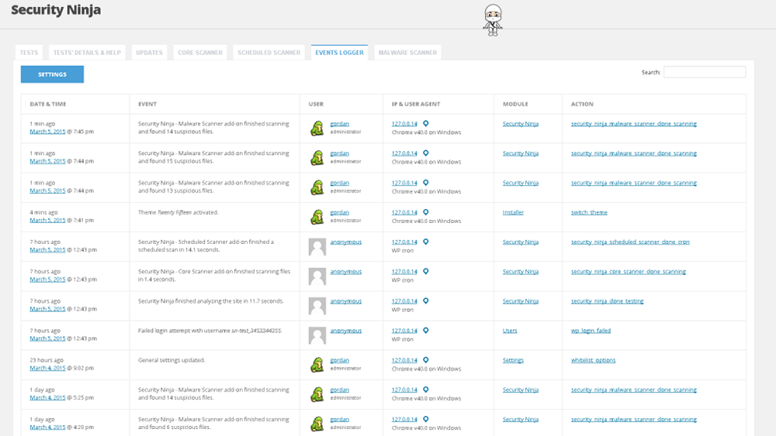Click location pin in General settings updated row
Image resolution: width=776 pixels, height=436 pixels.
click(x=426, y=360)
